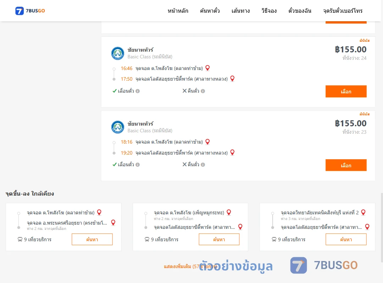Click ที่นั่งว่าง: 24 seat count
Screen dimensions: 383x283
point(354,58)
